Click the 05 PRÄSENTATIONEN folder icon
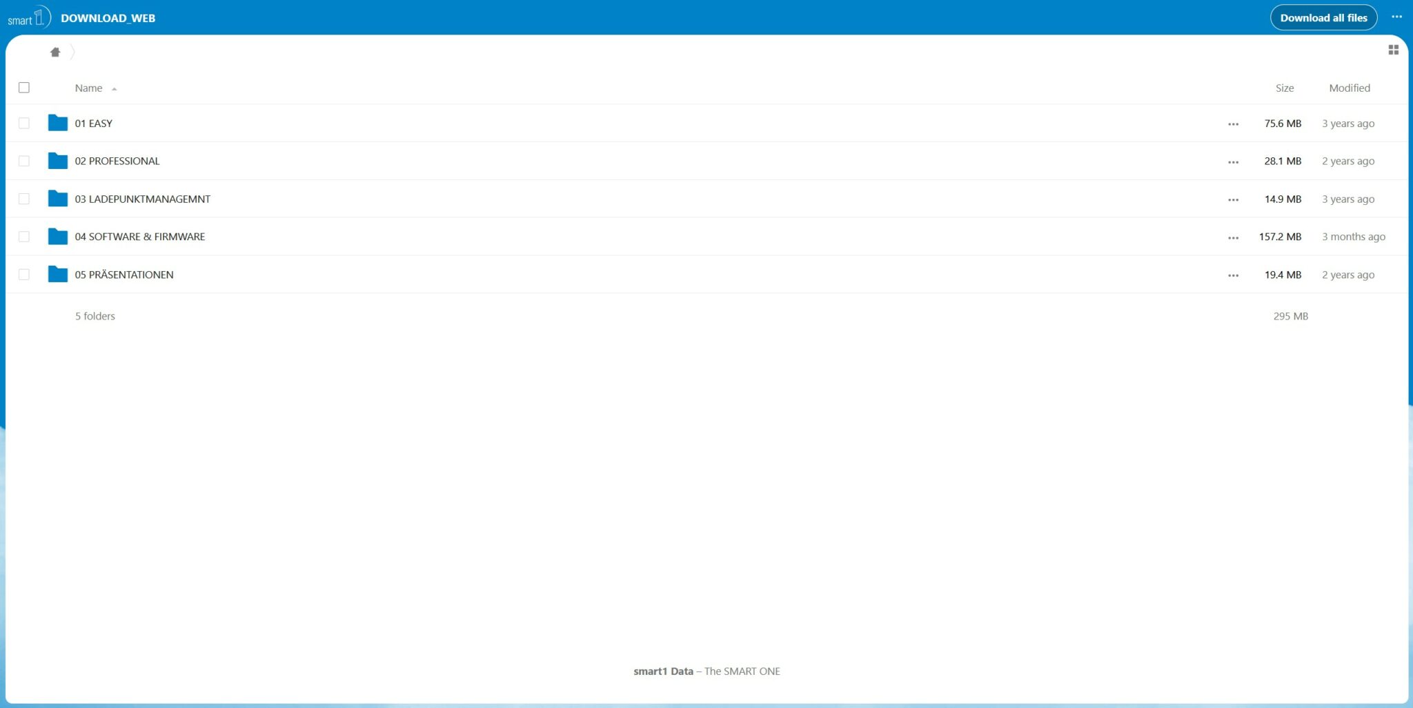1413x708 pixels. coord(58,275)
